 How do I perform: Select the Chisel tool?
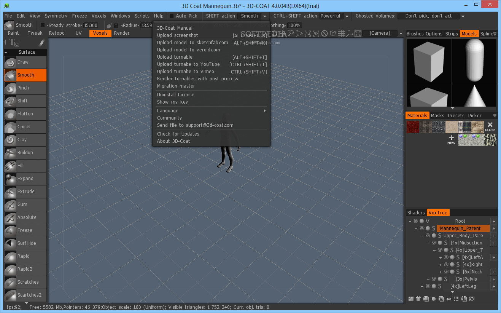tap(25, 127)
